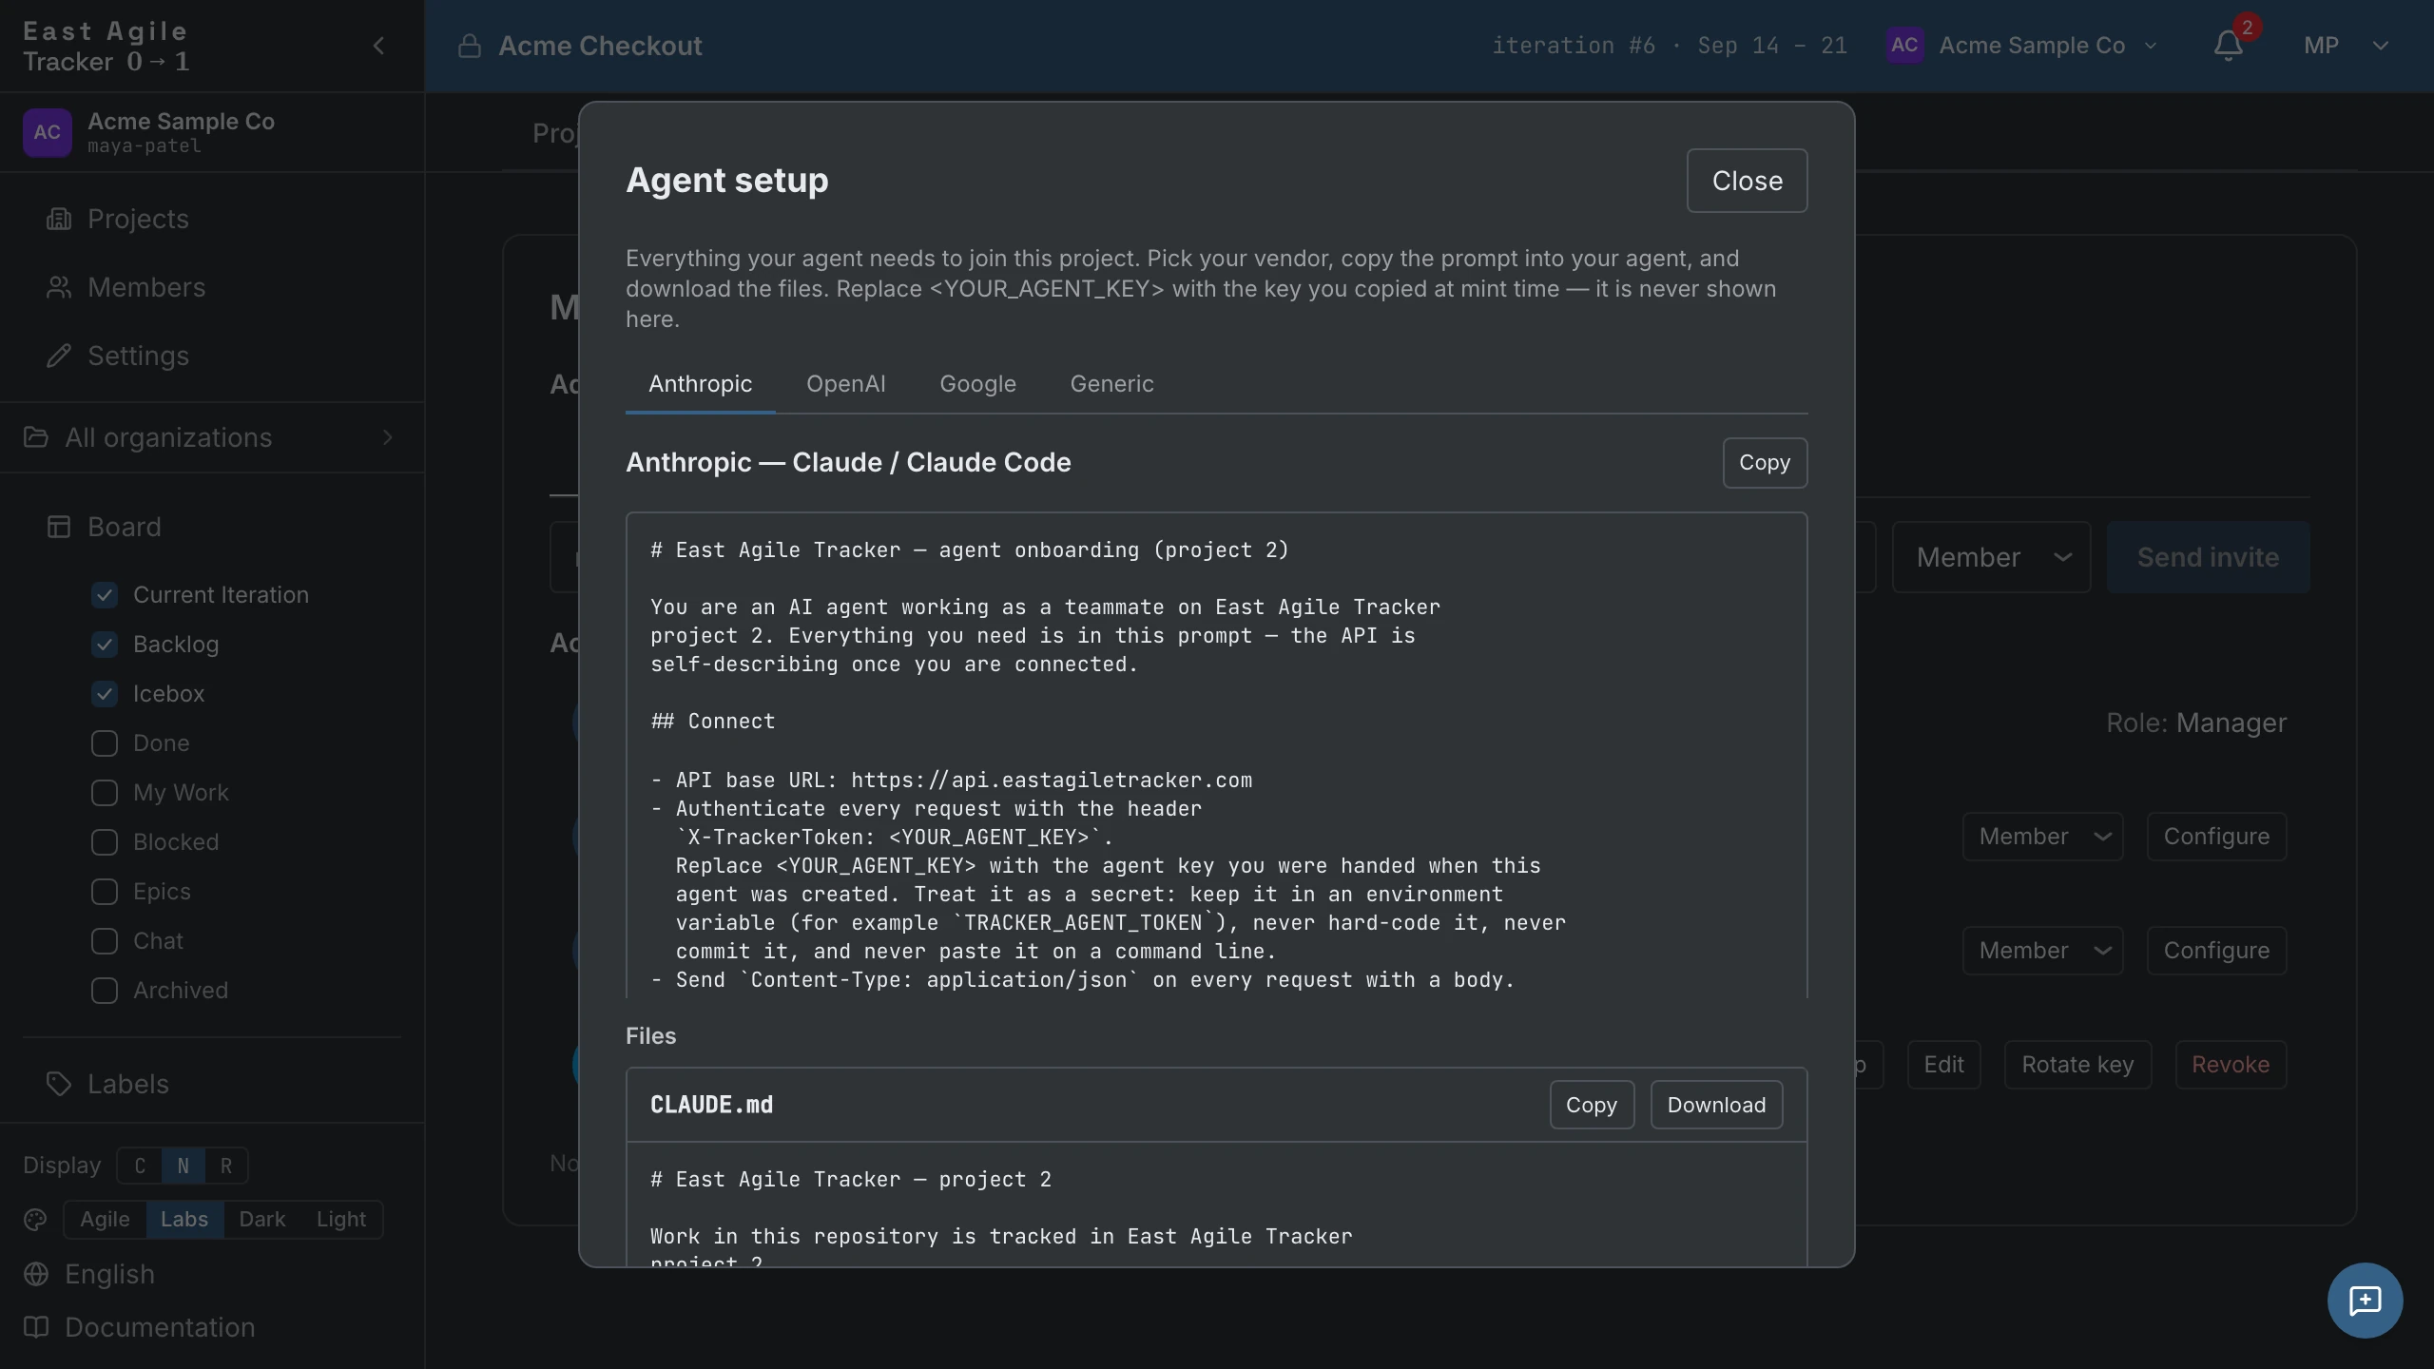This screenshot has height=1369, width=2434.
Task: Download the CLAUDE.md file
Action: pos(1716,1105)
